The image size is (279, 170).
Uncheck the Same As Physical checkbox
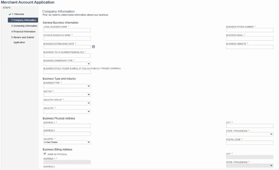[45, 154]
